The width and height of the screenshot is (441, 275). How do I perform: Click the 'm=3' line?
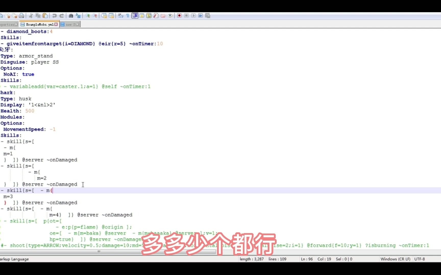[8, 197]
